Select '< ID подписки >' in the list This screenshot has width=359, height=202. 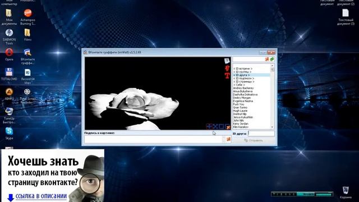(243, 79)
